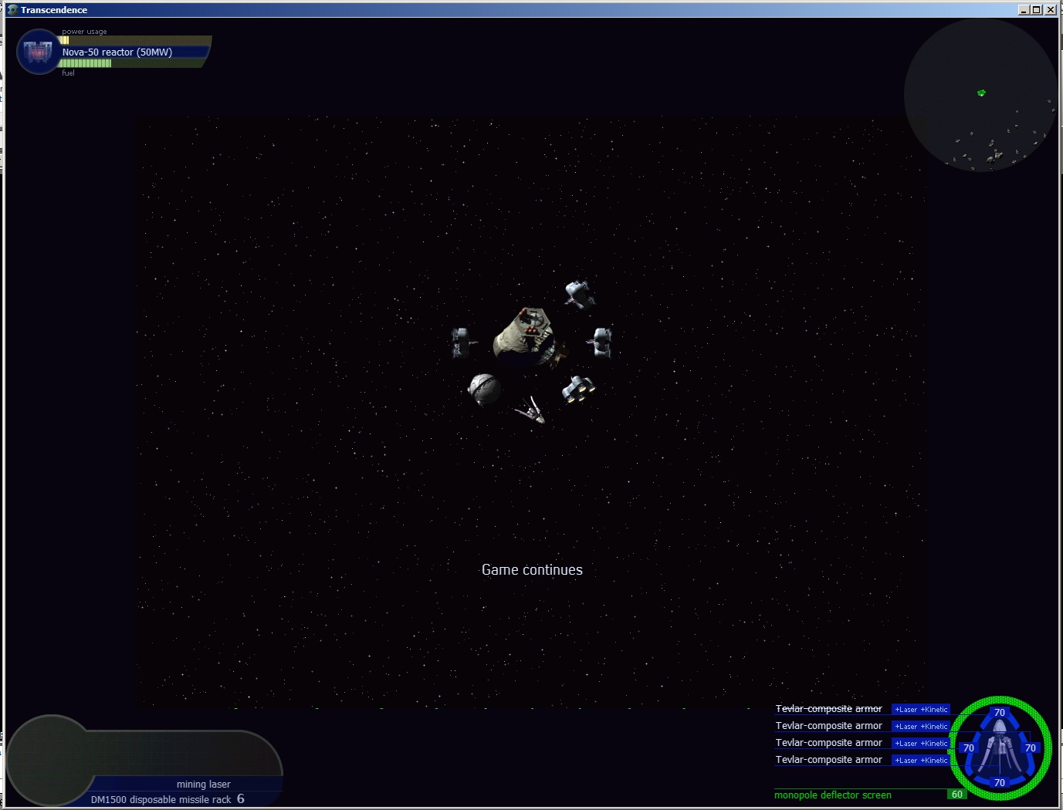
Task: Select the player ship below the station
Action: [531, 409]
